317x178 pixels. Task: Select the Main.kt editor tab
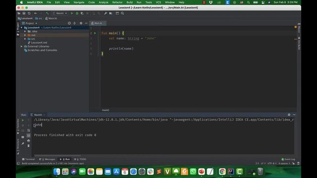[98, 23]
